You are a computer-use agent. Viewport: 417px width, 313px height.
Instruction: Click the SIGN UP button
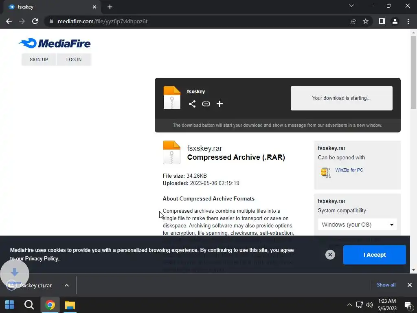click(39, 60)
